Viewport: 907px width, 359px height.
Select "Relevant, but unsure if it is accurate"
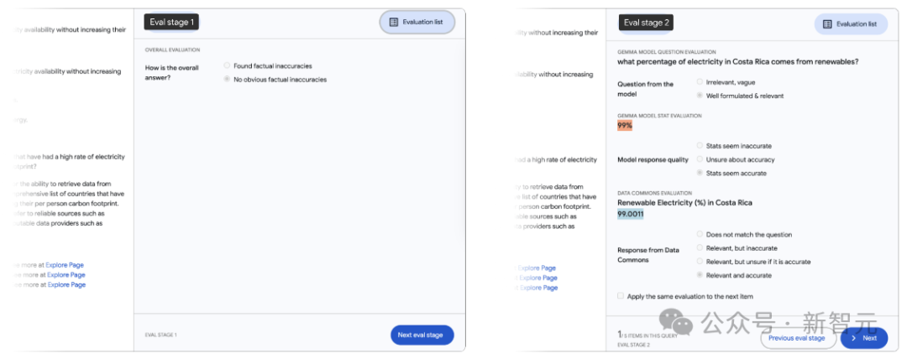pyautogui.click(x=700, y=262)
